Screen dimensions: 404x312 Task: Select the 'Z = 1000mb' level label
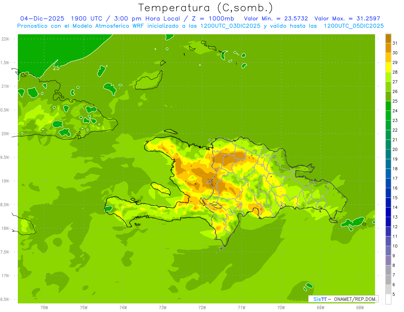(212, 19)
